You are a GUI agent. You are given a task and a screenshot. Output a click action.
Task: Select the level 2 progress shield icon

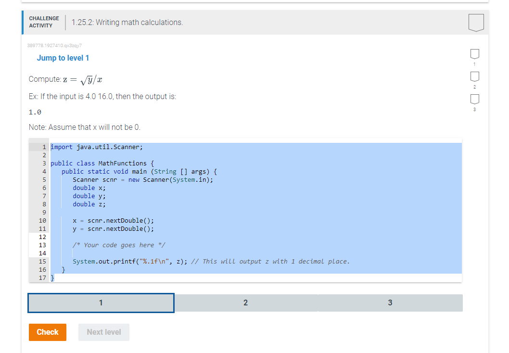pyautogui.click(x=475, y=76)
